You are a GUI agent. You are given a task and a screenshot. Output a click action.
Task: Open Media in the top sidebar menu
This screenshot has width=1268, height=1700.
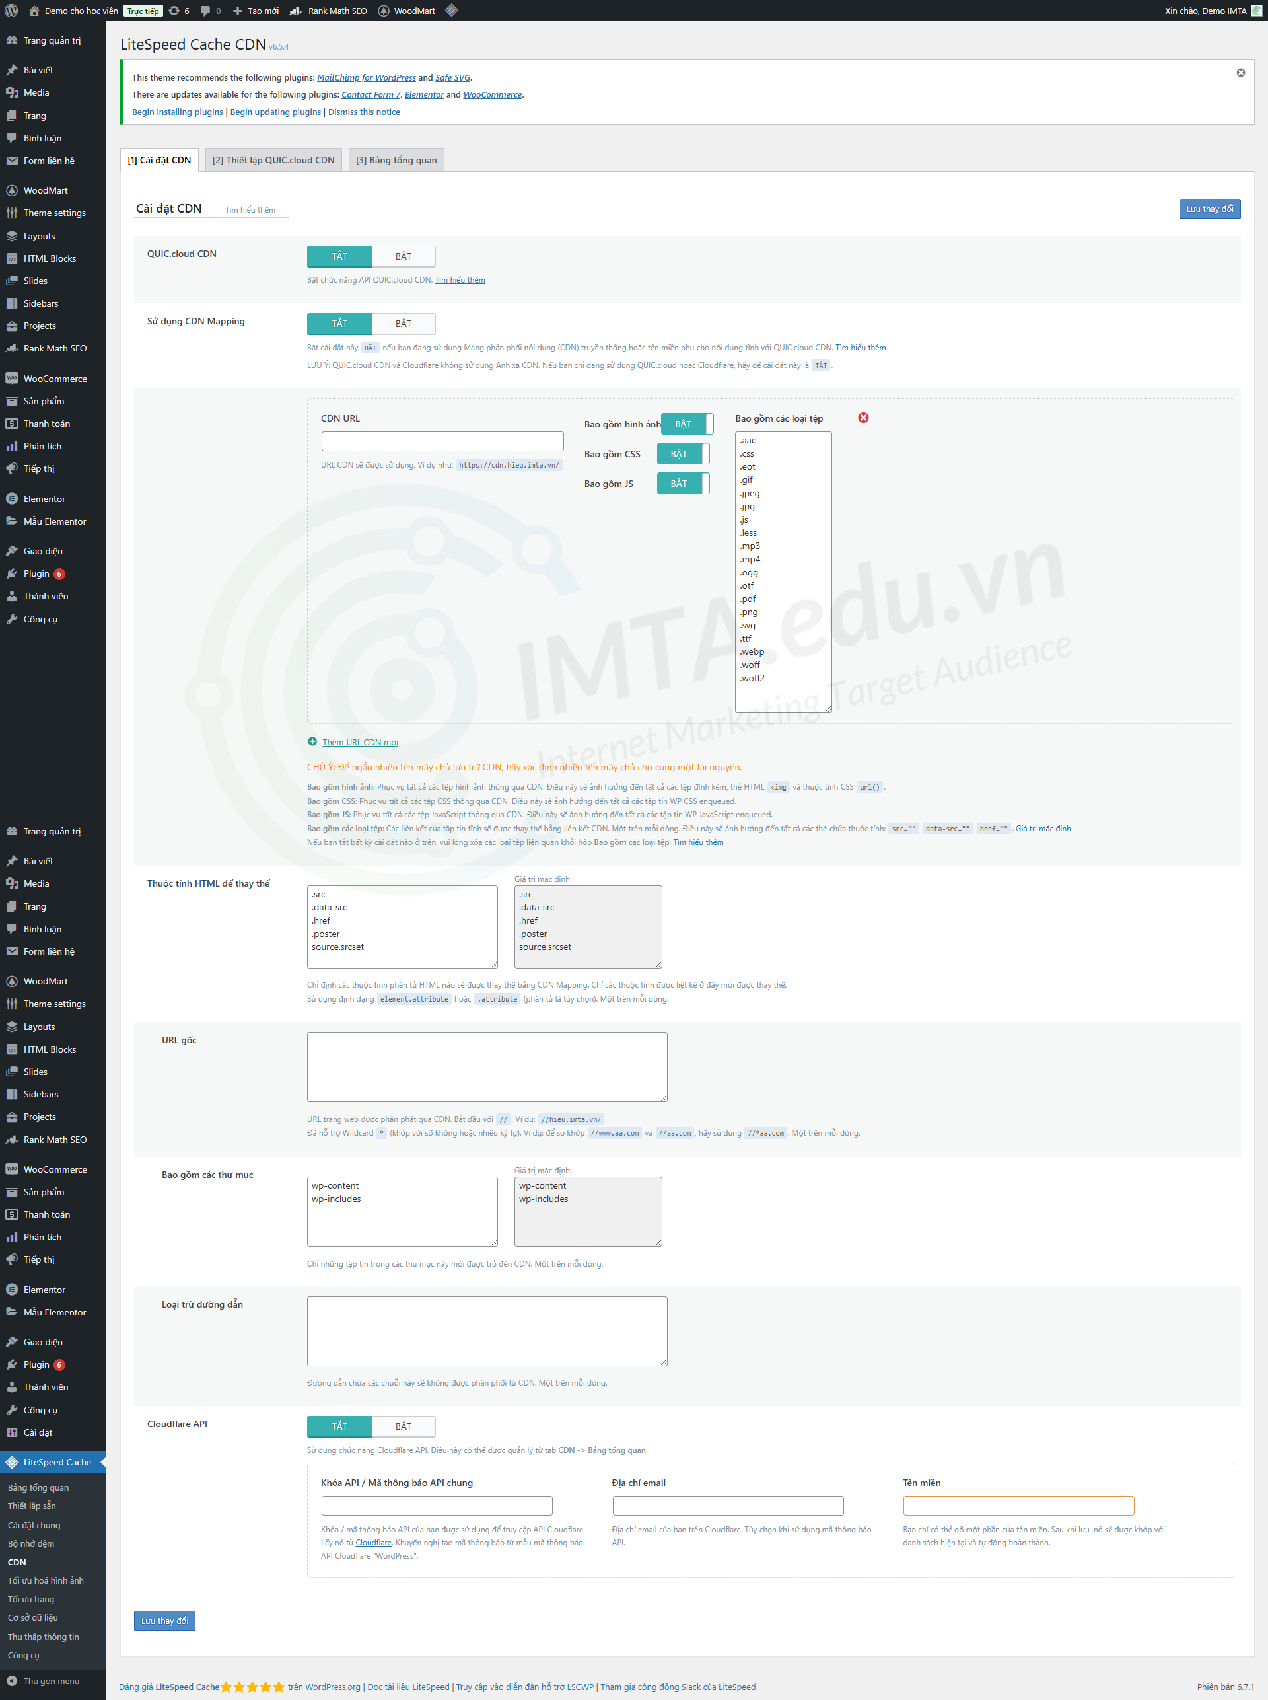tap(36, 92)
